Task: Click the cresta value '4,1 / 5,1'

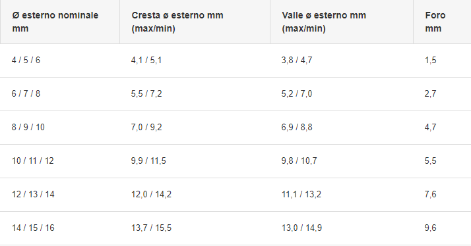Action: [146, 61]
